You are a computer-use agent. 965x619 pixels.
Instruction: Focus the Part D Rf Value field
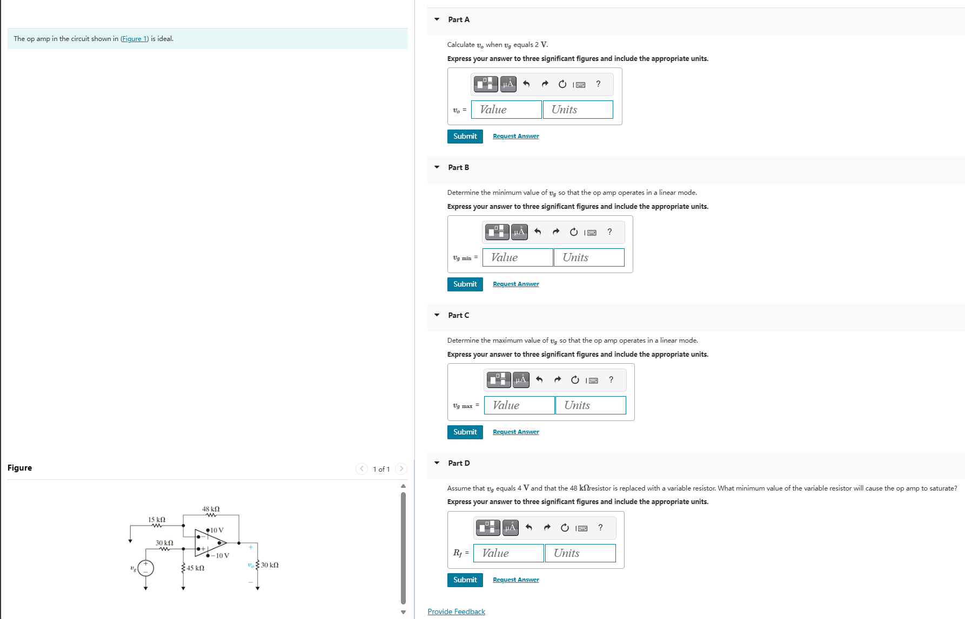coord(508,553)
